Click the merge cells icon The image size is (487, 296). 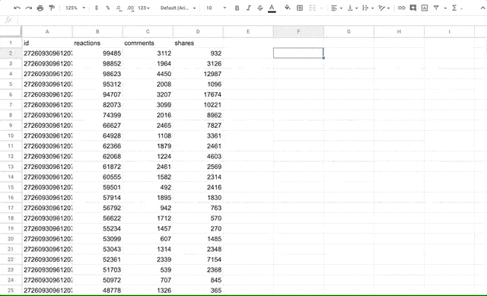[312, 8]
